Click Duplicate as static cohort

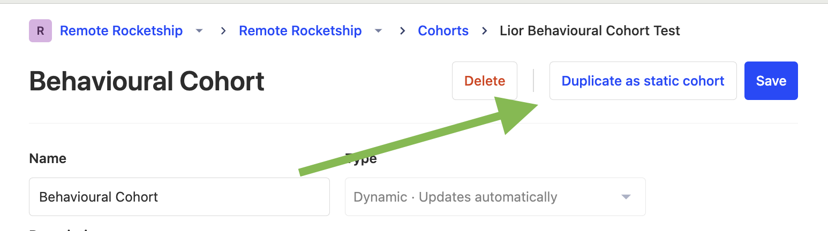[643, 81]
